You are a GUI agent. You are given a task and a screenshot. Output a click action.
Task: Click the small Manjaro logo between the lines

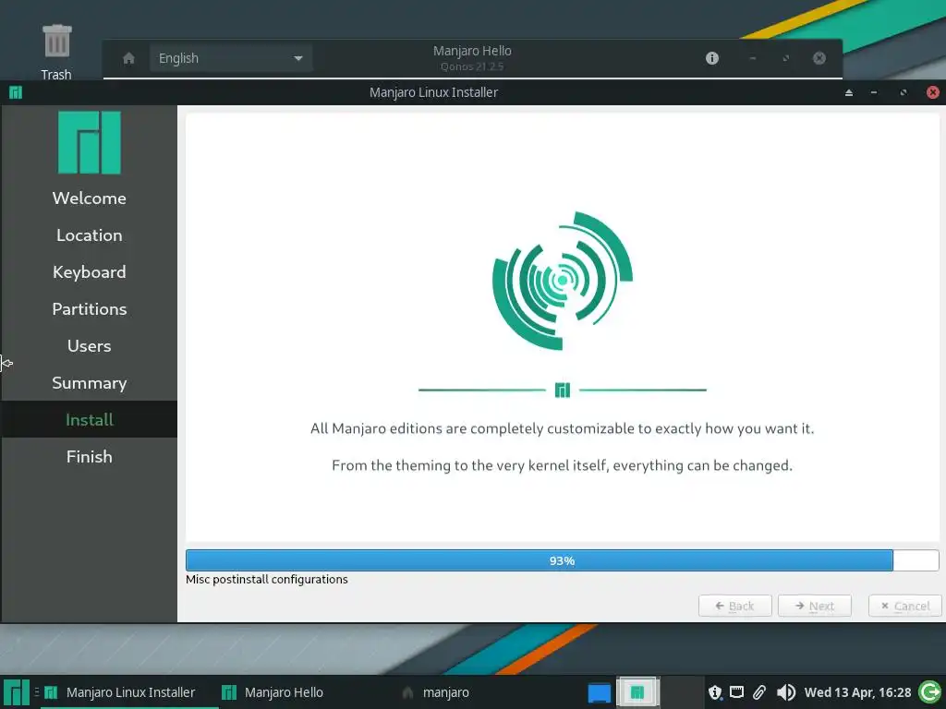click(x=563, y=391)
